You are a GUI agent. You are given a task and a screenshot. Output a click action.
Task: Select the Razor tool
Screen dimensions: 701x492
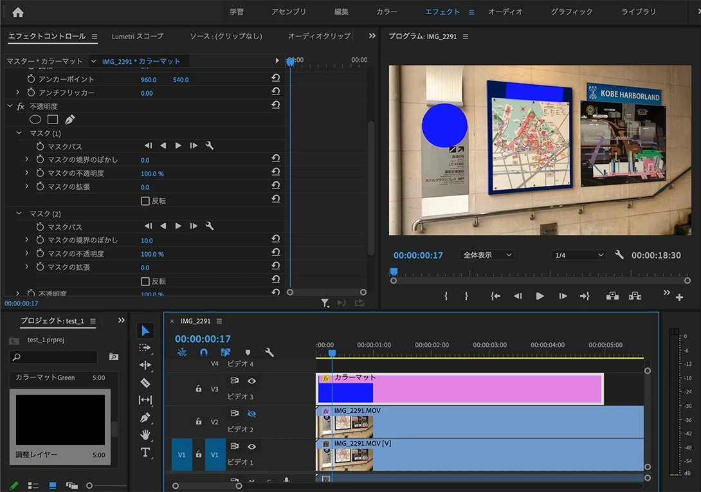point(145,383)
